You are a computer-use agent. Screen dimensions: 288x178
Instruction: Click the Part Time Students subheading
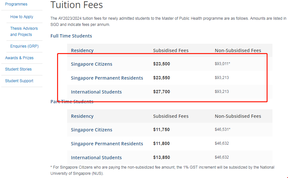pos(72,102)
